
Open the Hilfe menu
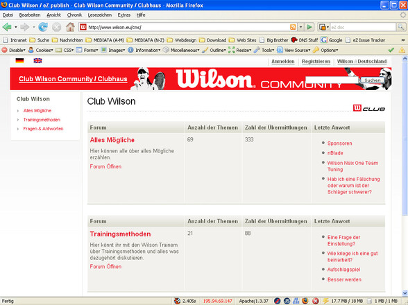(x=141, y=15)
